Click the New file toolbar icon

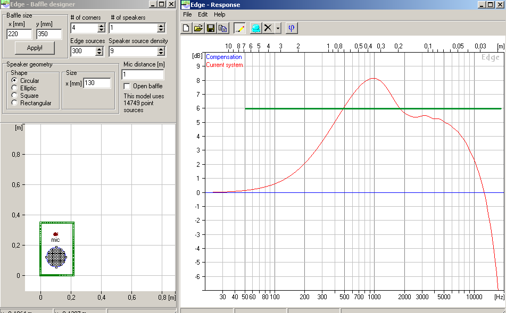coord(187,28)
